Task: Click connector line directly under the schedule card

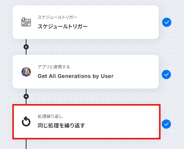Action: [26, 41]
